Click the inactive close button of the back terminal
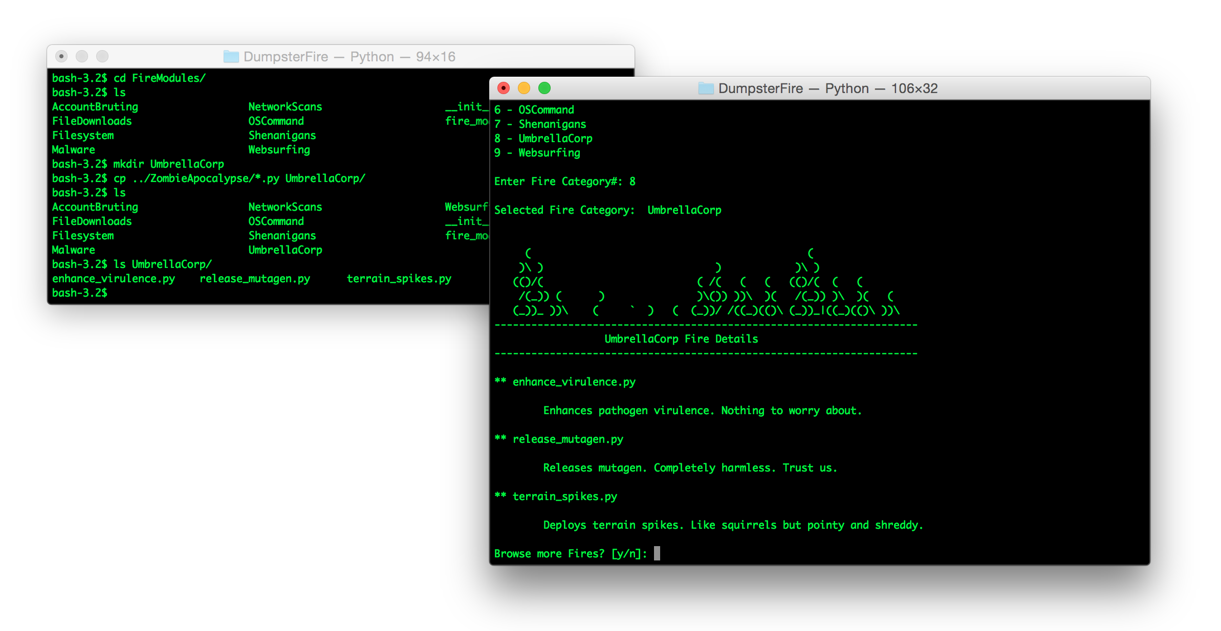This screenshot has height=631, width=1221. point(61,56)
